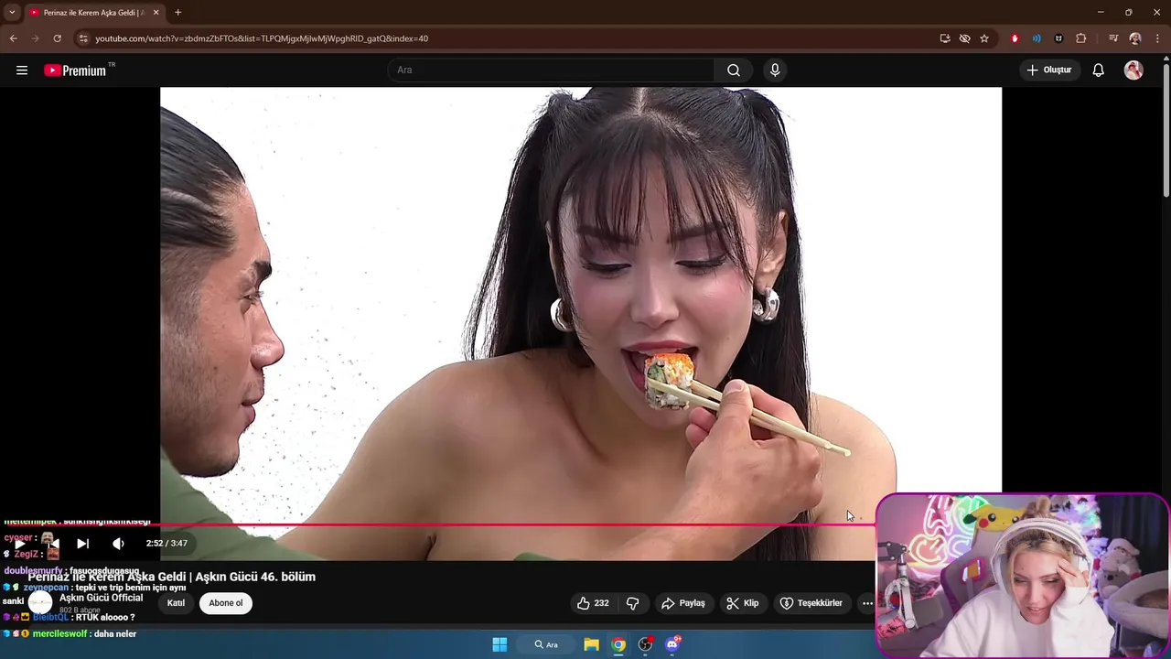Install app icon in the address bar
Image resolution: width=1171 pixels, height=659 pixels.
coord(945,38)
